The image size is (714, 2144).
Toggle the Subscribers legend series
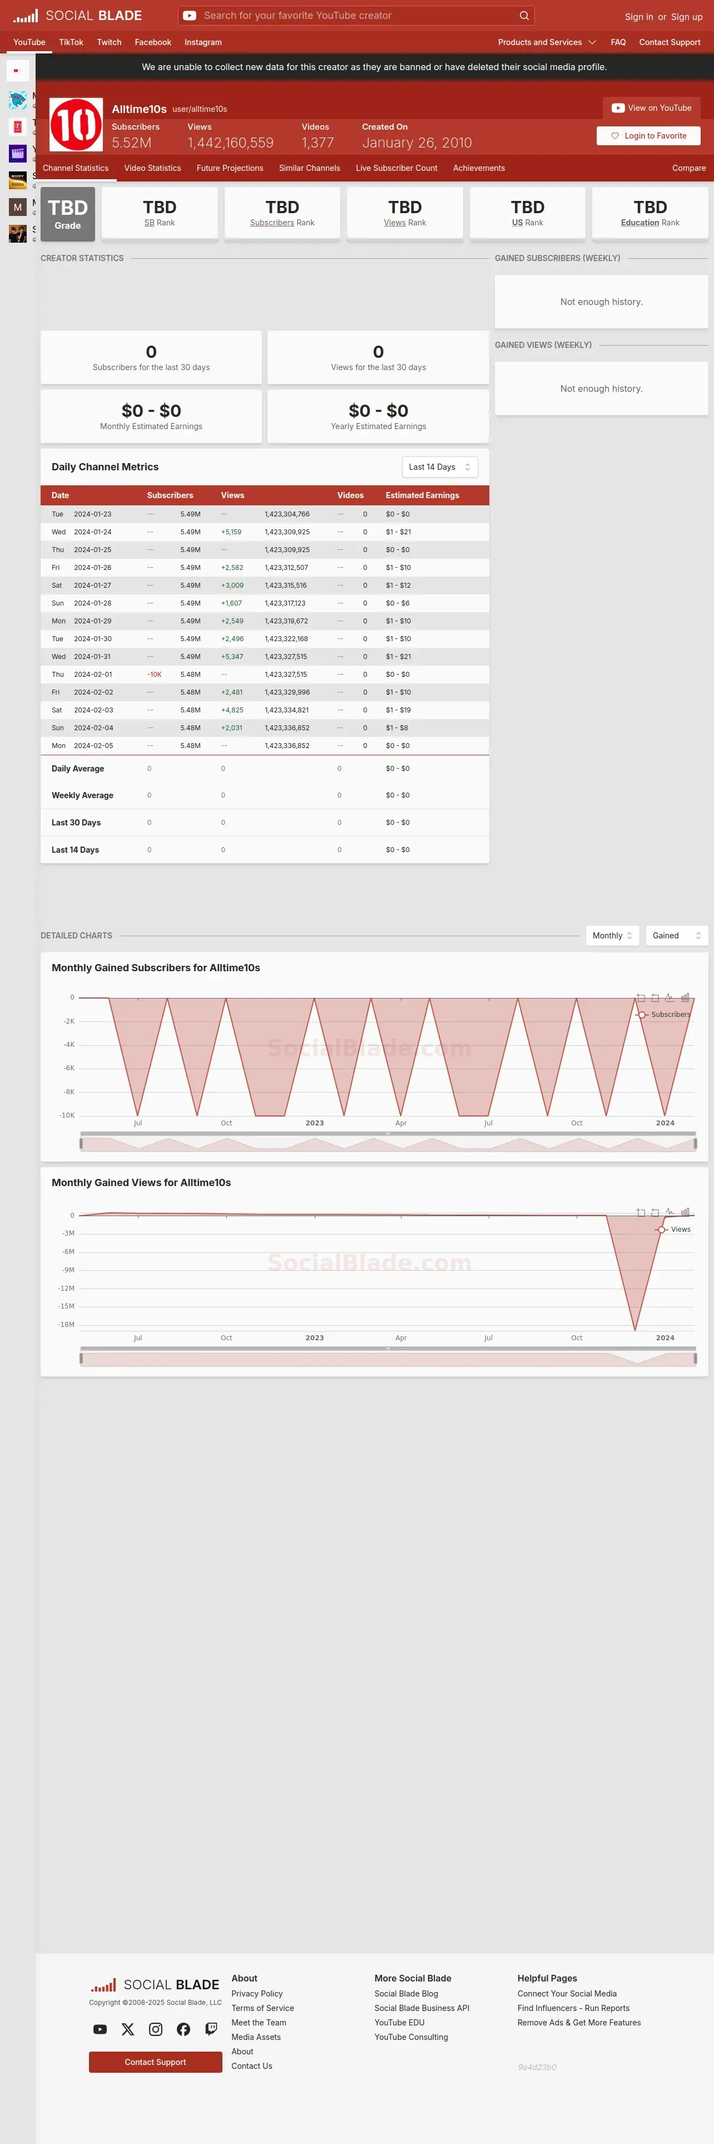tap(663, 1014)
